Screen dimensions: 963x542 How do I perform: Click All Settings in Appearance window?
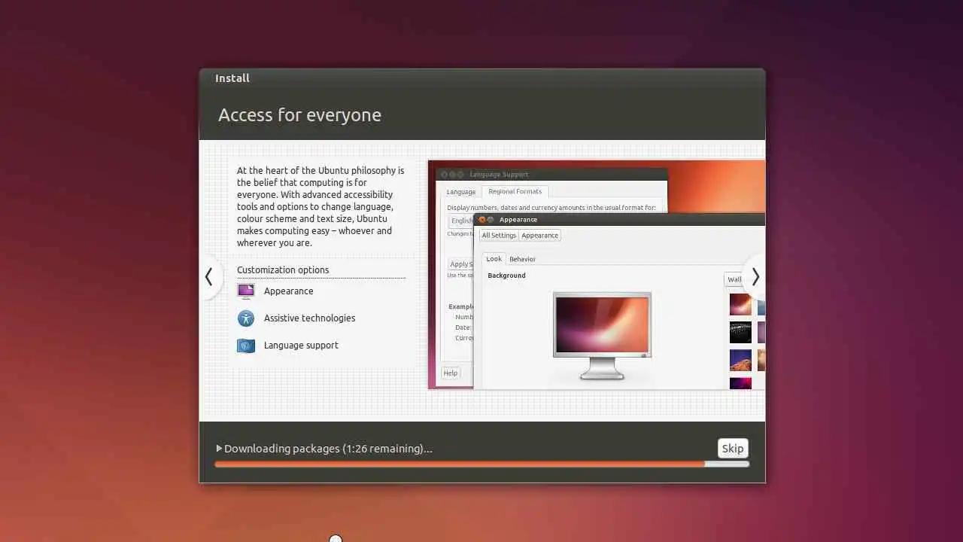point(499,236)
